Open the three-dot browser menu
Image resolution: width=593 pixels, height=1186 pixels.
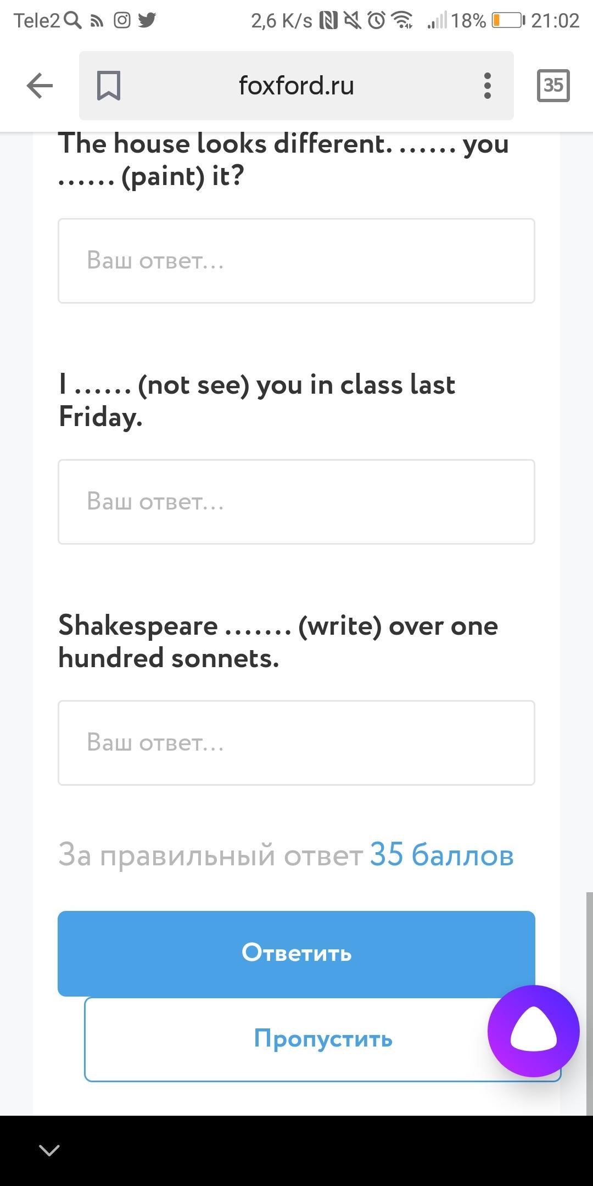(x=487, y=86)
